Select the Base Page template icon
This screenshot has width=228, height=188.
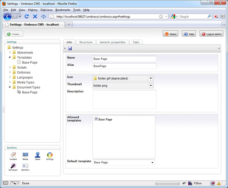click(x=19, y=62)
